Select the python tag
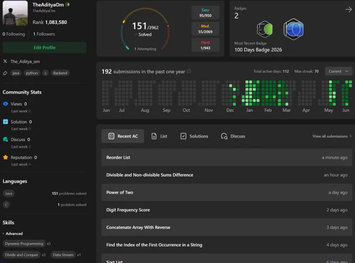The image size is (355, 263). tap(32, 73)
